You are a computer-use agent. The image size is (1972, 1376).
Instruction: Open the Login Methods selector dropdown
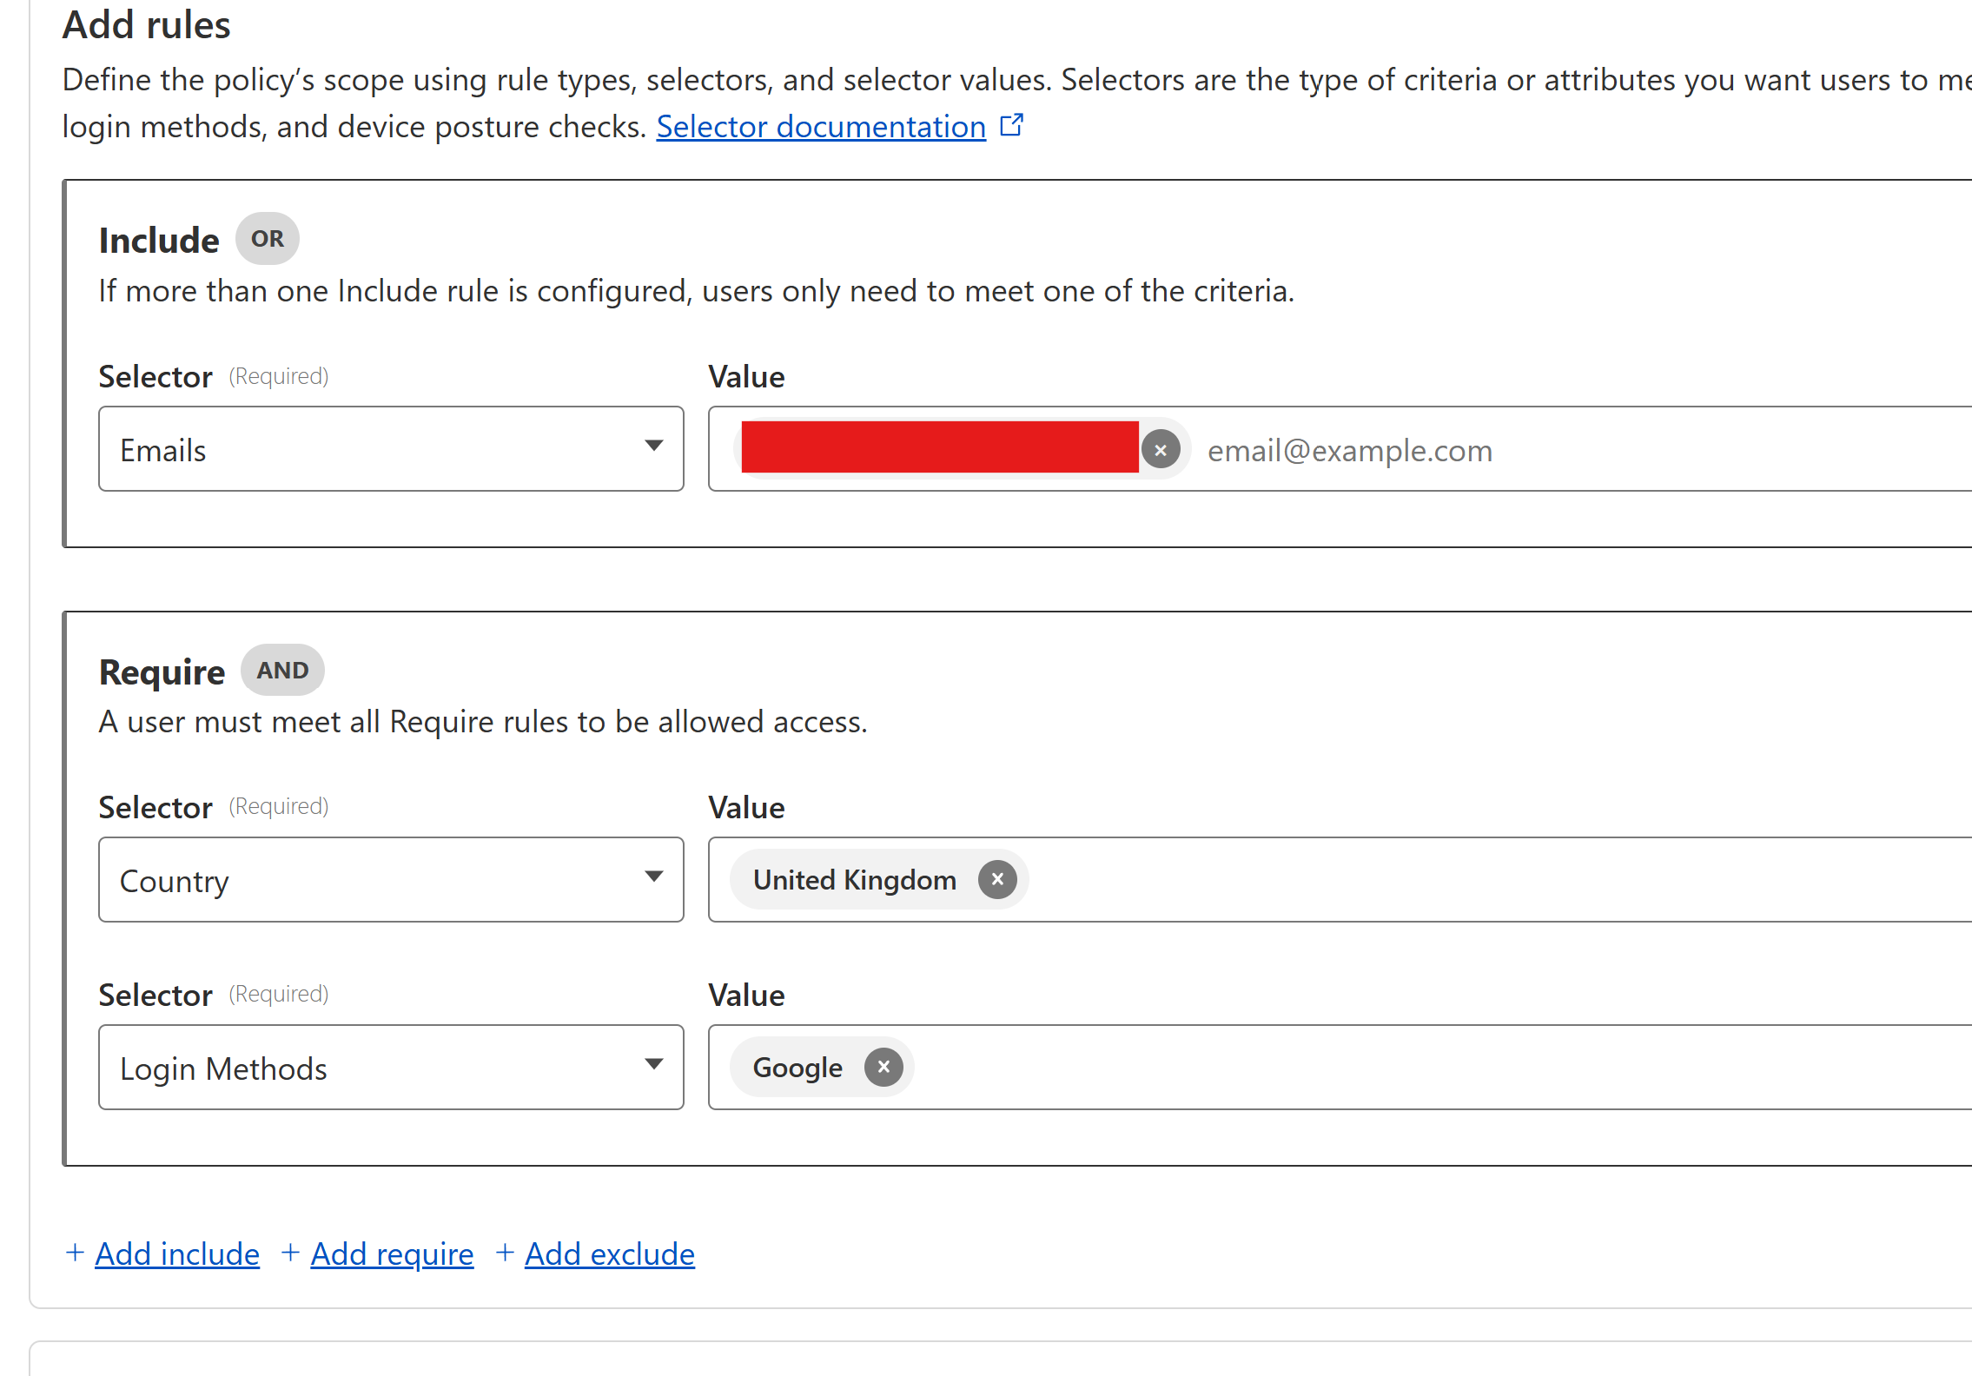point(391,1067)
